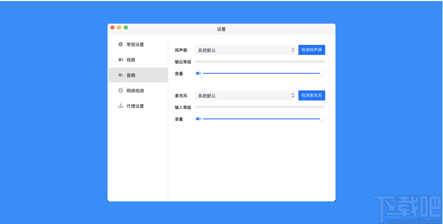Click the microphone 音量 slider handle
Screen dimensions: 443x224
tap(323, 119)
